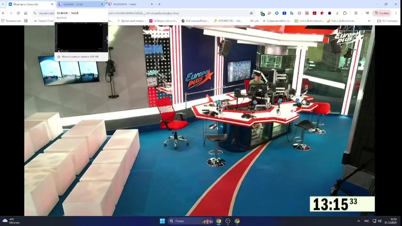Close the ВКонтакте Video Ext tab
402x226 pixels.
52,4
